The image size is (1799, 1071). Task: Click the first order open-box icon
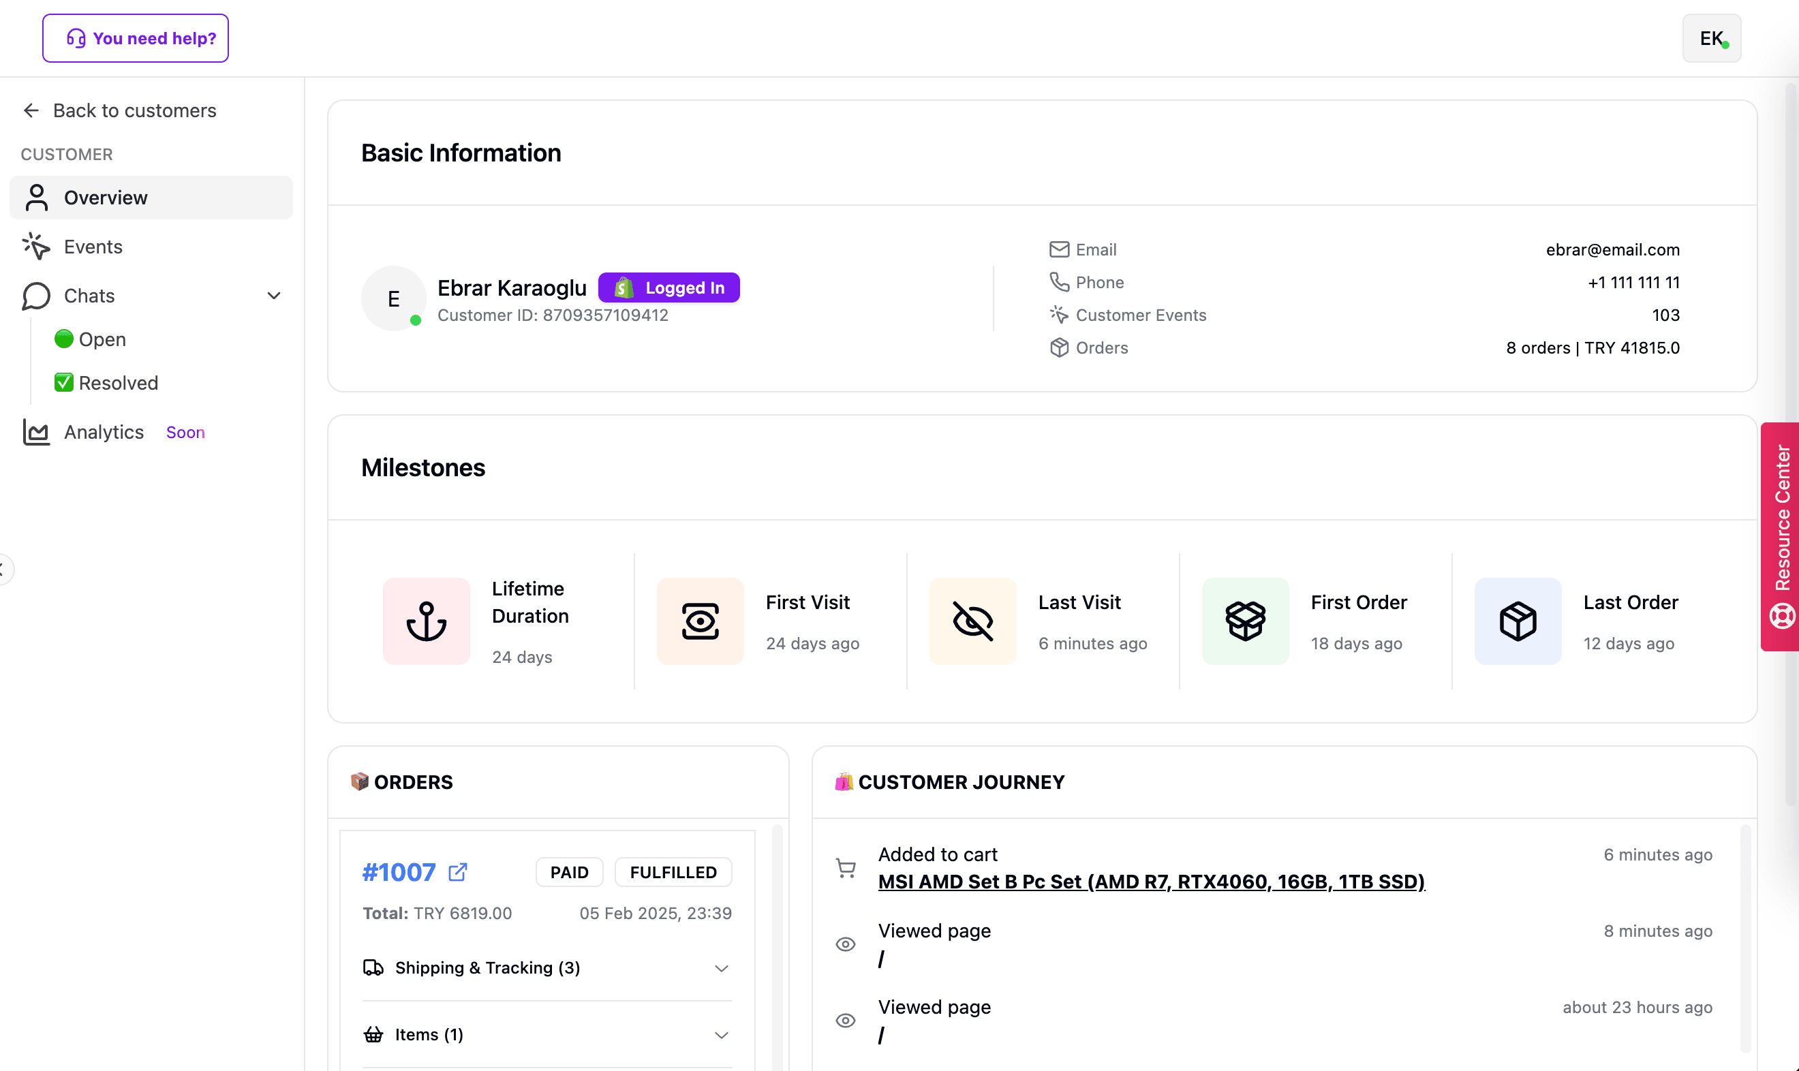point(1246,621)
